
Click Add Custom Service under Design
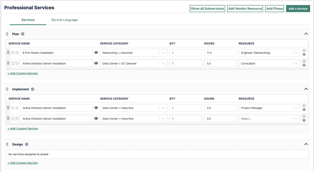pos(22,163)
